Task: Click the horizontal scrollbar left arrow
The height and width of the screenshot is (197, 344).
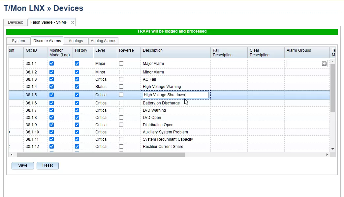Action: click(x=12, y=155)
